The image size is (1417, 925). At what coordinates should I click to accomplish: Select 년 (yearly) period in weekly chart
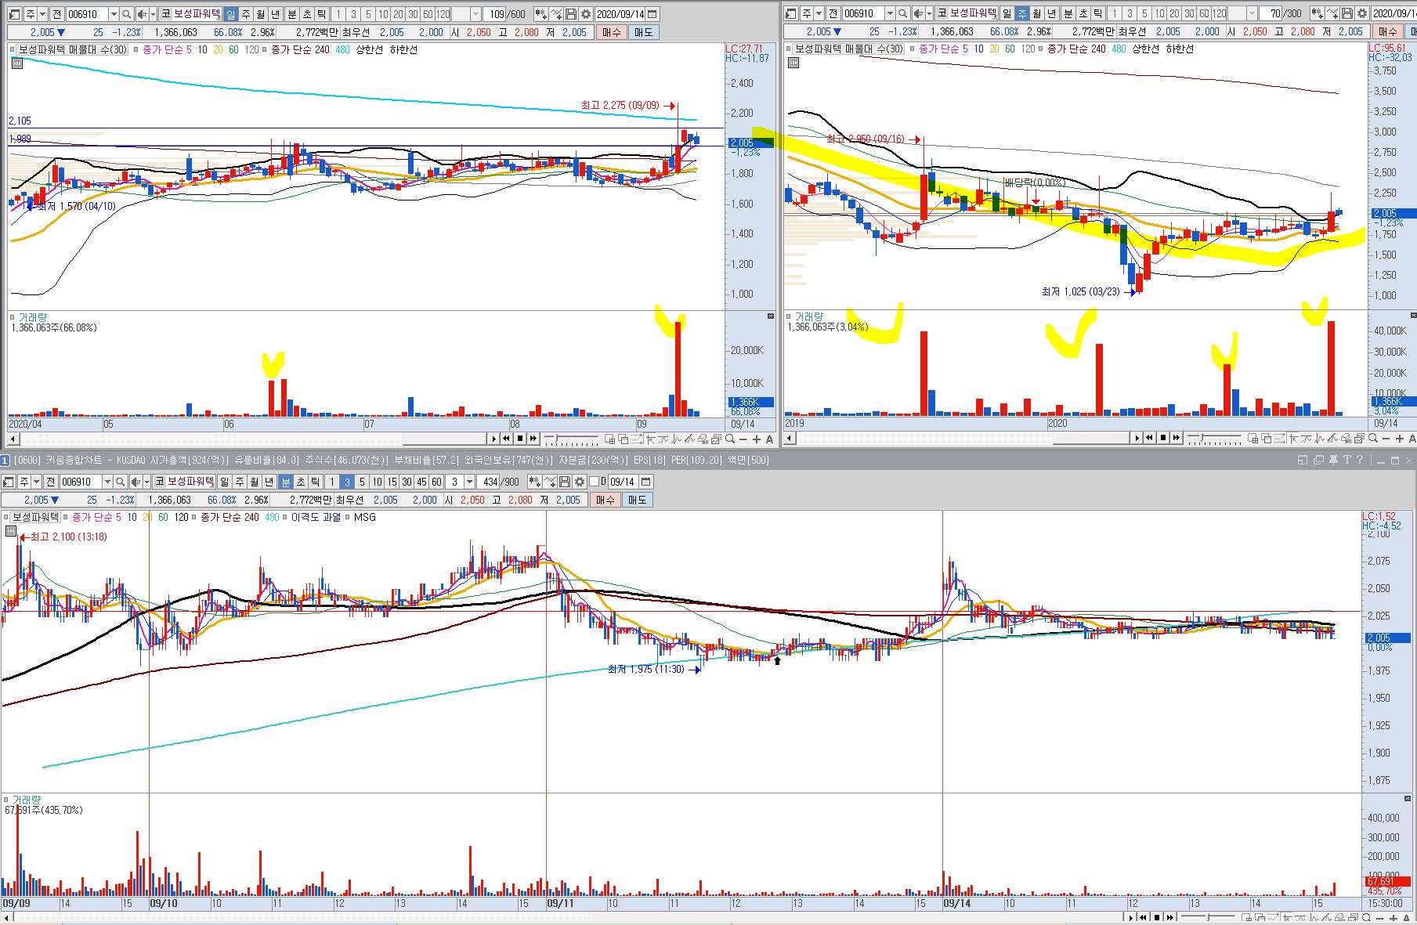pyautogui.click(x=1051, y=13)
